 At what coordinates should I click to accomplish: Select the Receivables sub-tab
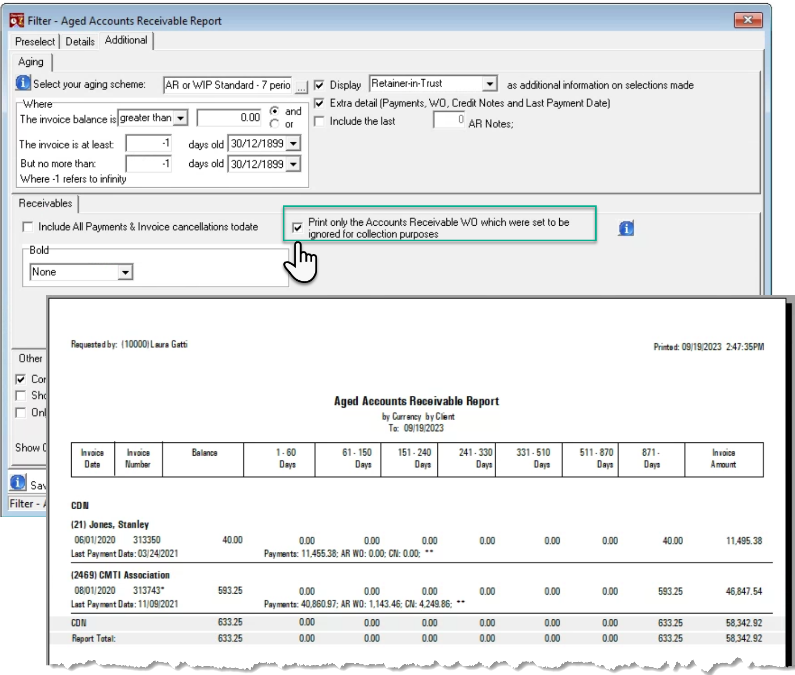point(45,203)
